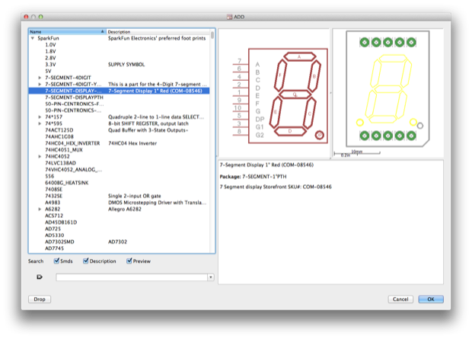This screenshot has height=339, width=472.
Task: Open the search field dropdown arrow
Action: 211,277
